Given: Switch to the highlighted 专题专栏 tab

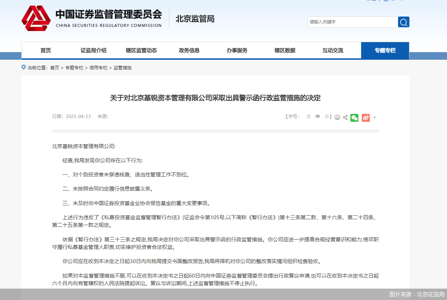Looking at the screenshot, I should [385, 50].
